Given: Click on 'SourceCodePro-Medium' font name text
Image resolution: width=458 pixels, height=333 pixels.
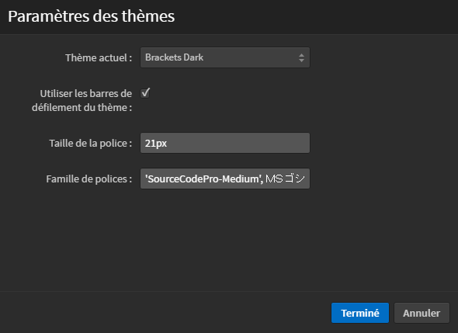Looking at the screenshot, I should pos(204,179).
